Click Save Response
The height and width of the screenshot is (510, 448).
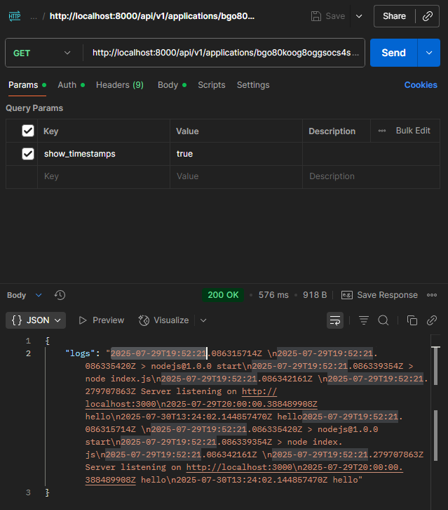point(387,295)
